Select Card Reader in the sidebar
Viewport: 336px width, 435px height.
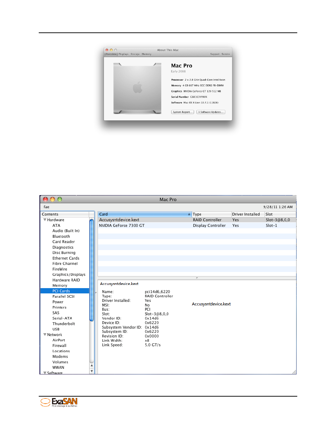point(63,242)
